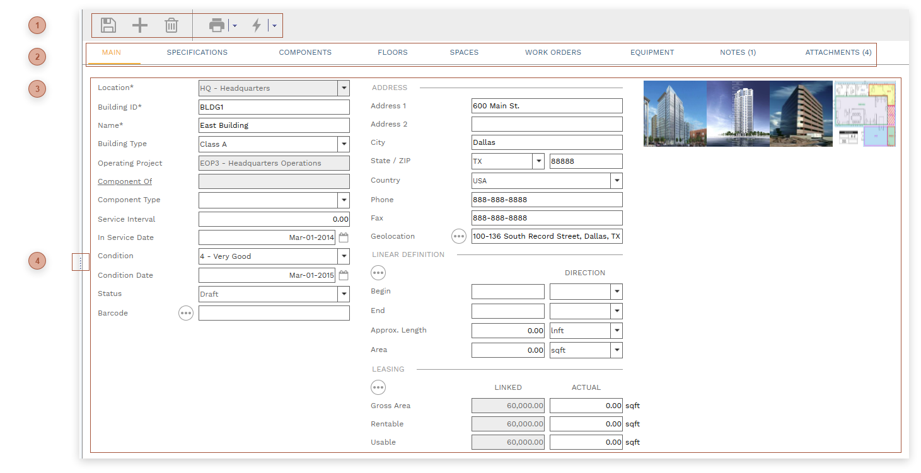
Task: Click the Save disk icon
Action: 108,25
